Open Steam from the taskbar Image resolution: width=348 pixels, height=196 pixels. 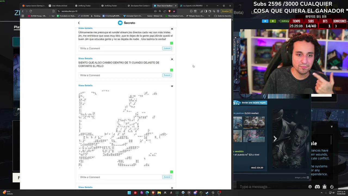pyautogui.click(x=207, y=193)
